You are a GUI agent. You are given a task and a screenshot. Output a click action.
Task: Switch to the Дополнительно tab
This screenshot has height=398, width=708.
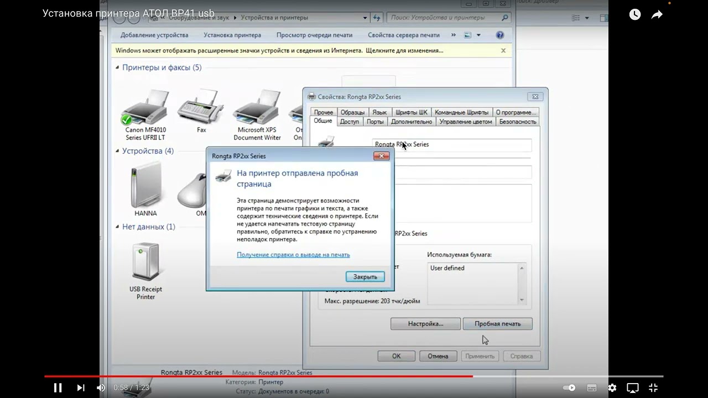point(412,122)
